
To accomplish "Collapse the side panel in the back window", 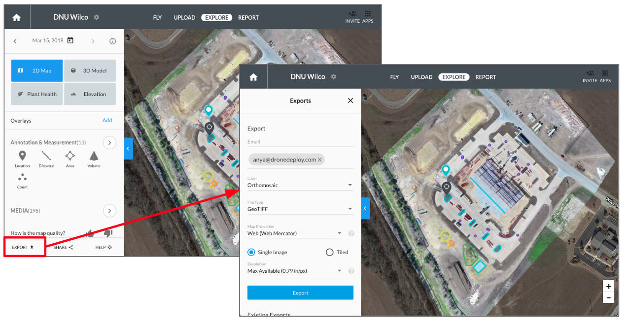I will point(128,148).
